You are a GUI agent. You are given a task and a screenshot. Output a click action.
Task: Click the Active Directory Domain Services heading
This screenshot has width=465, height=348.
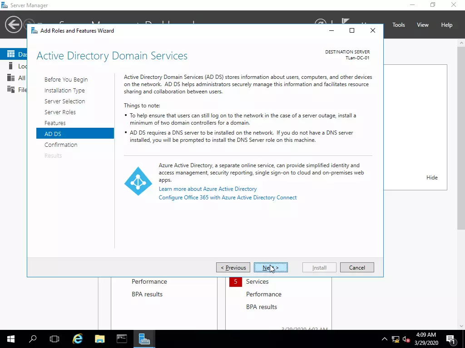click(112, 56)
